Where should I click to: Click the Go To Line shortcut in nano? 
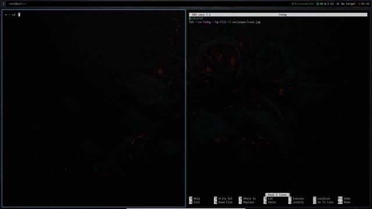pos(323,203)
